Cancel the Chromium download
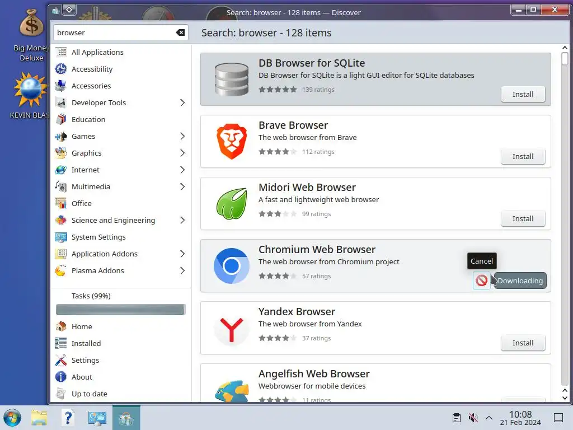Viewport: 573px width, 430px height. [482, 281]
